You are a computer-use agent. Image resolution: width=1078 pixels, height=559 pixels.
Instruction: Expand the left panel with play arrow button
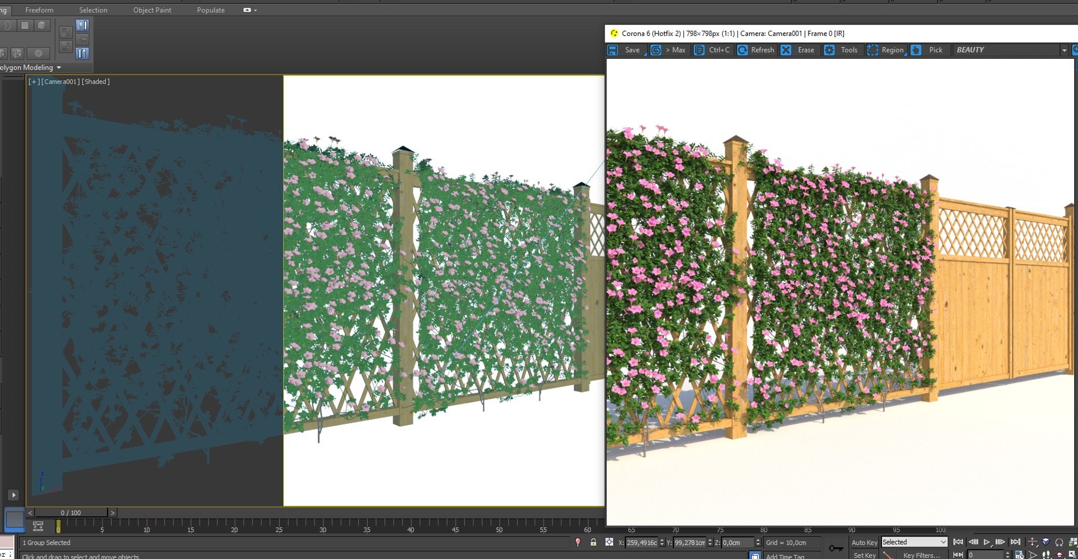point(13,495)
